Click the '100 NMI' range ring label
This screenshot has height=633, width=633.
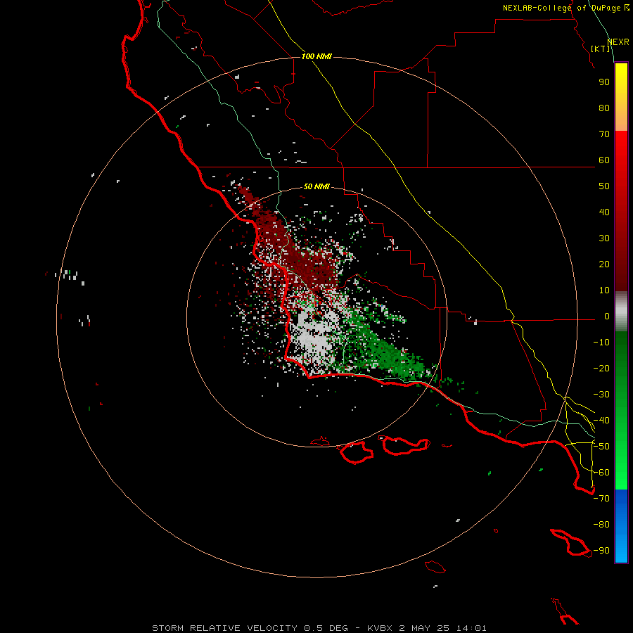tap(316, 56)
